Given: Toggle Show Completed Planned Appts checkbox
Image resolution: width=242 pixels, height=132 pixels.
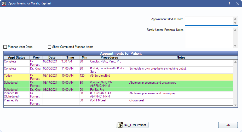Looking at the screenshot, I should (x=49, y=47).
